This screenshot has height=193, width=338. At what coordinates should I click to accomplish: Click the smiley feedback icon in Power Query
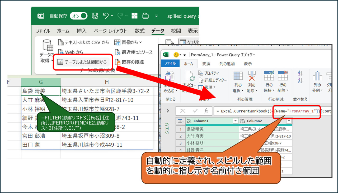pos(176,55)
